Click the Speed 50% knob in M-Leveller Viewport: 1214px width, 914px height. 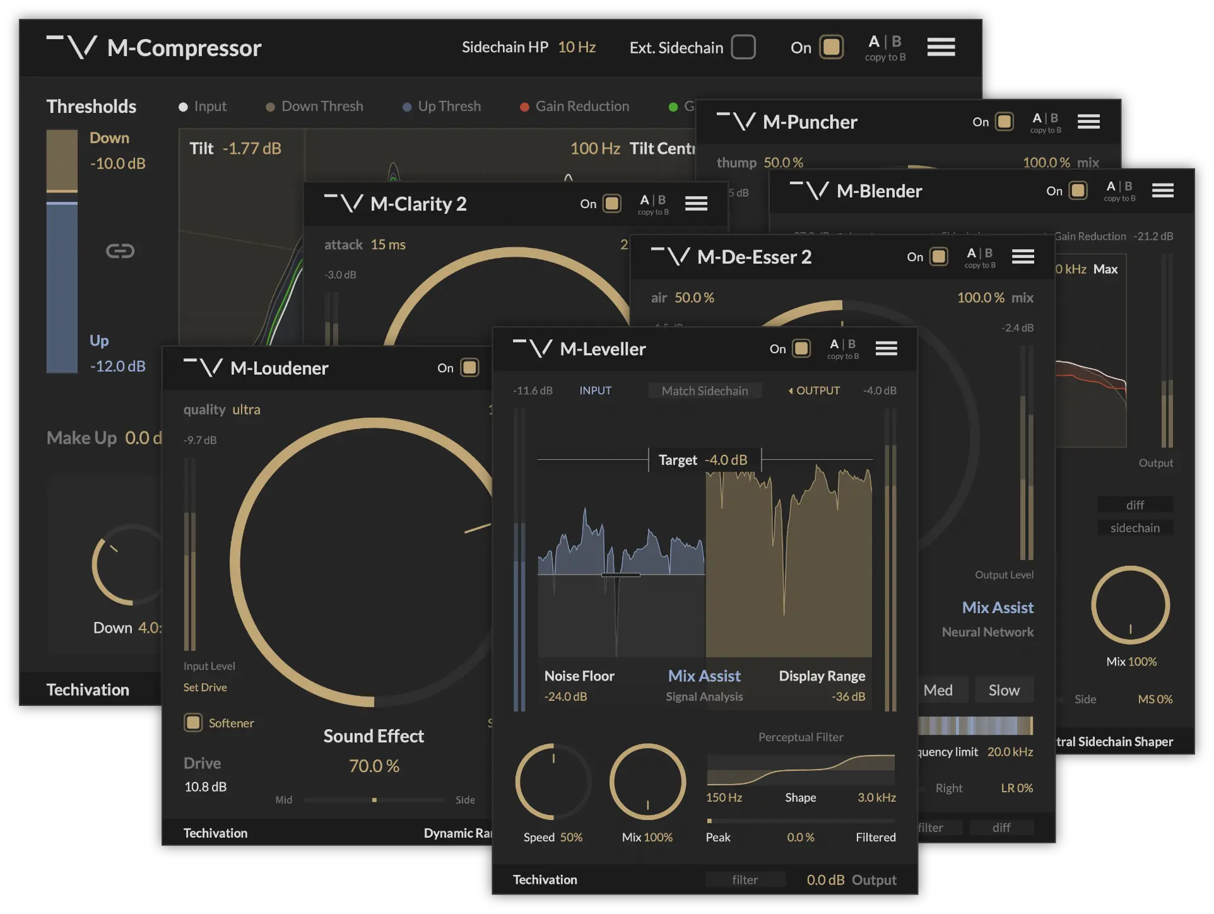[x=553, y=782]
